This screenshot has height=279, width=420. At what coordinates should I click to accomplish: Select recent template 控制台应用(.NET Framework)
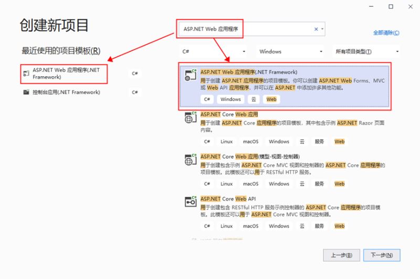[66, 92]
